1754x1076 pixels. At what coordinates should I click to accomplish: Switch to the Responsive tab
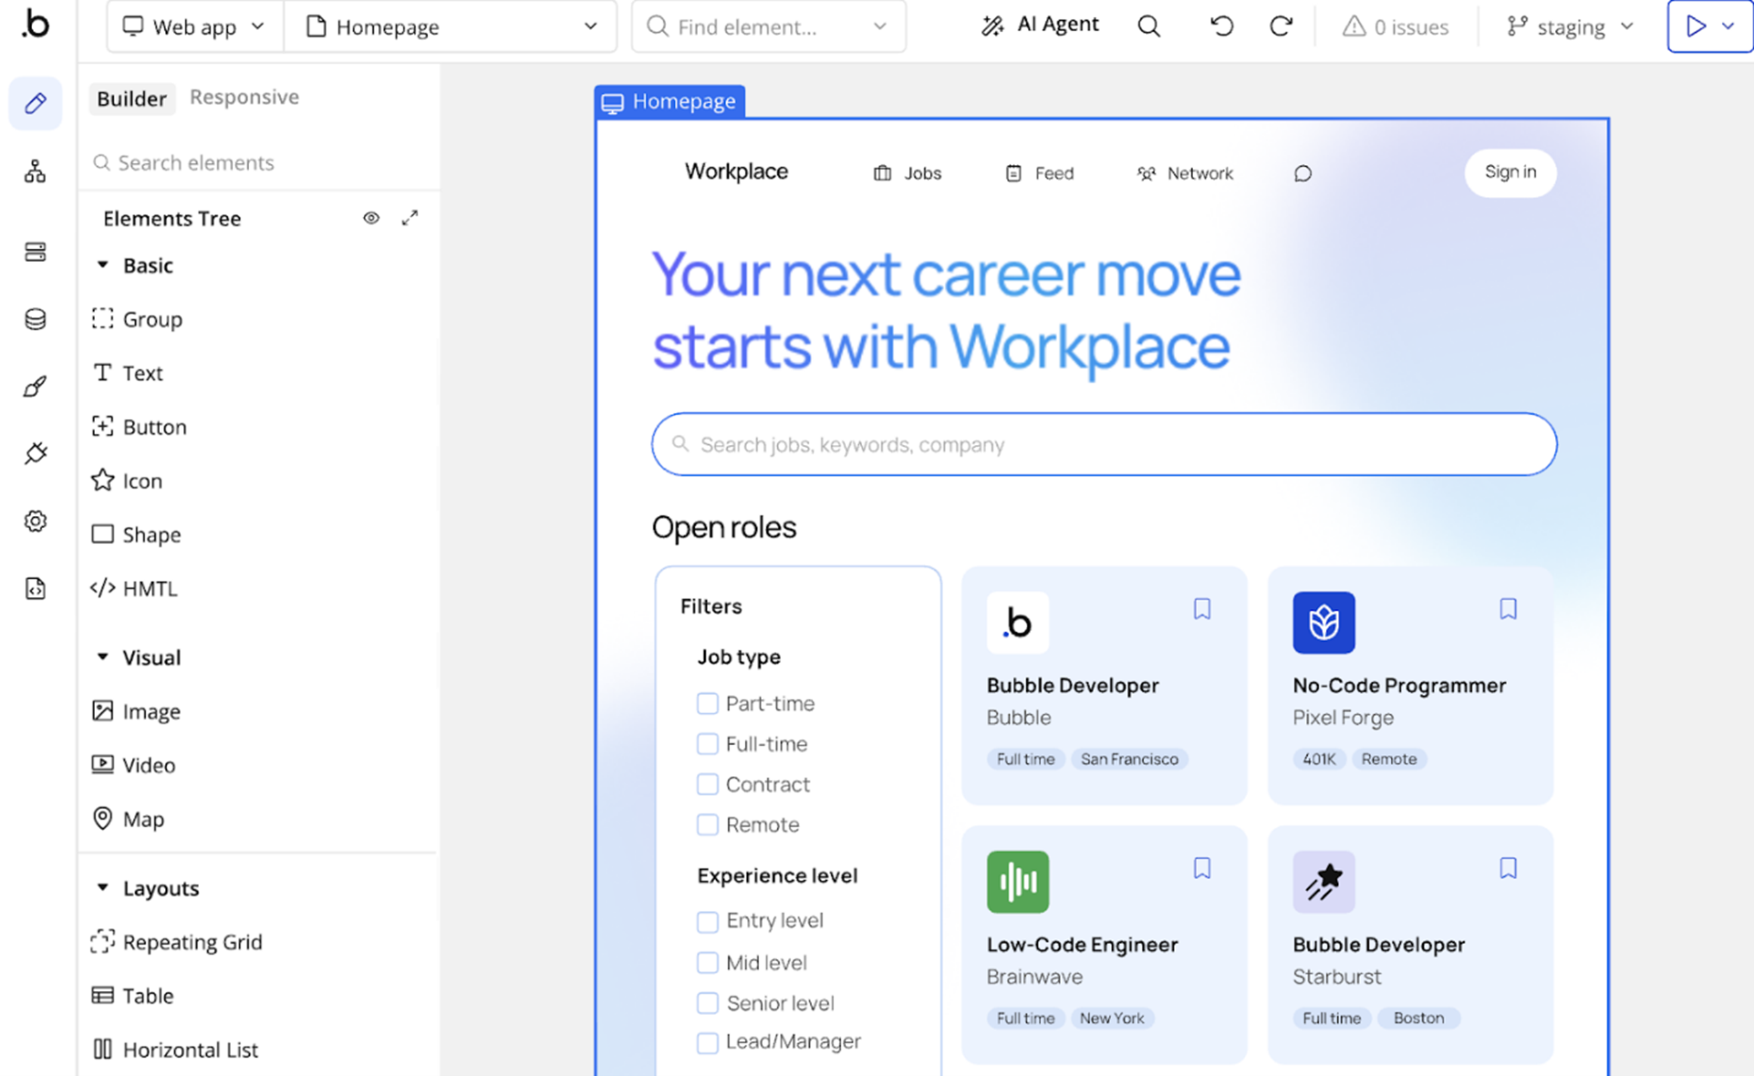click(x=244, y=98)
